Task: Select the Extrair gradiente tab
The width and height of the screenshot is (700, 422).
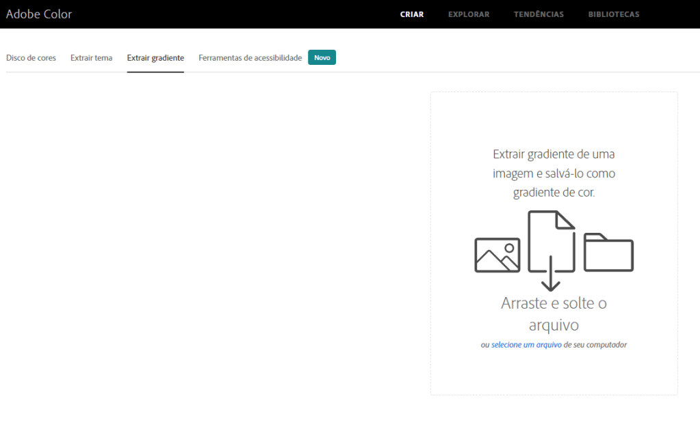Action: tap(155, 58)
